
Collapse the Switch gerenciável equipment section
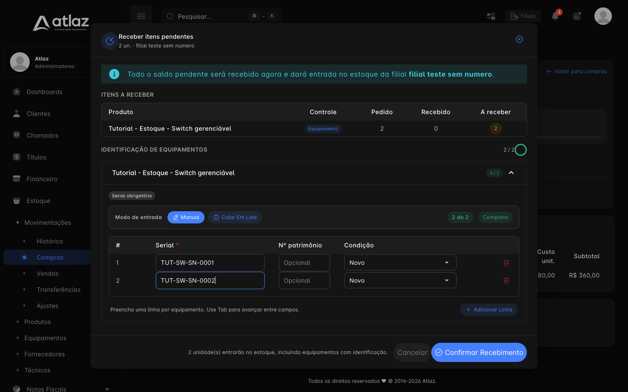tap(511, 173)
